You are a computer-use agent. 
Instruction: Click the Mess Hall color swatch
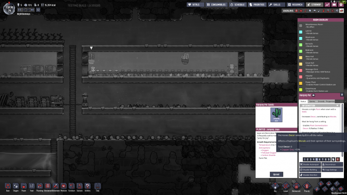coord(301,58)
